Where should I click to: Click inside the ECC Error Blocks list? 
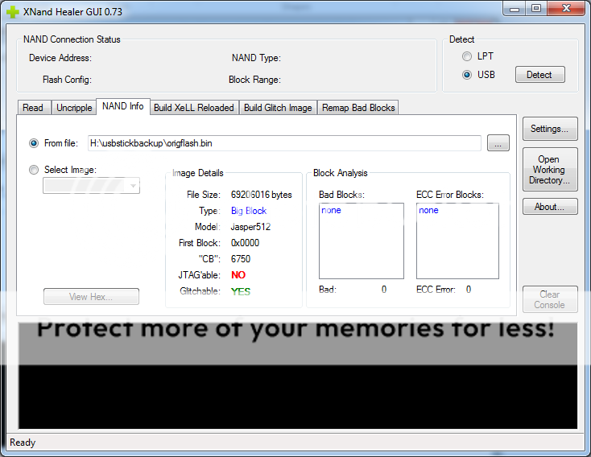457,241
